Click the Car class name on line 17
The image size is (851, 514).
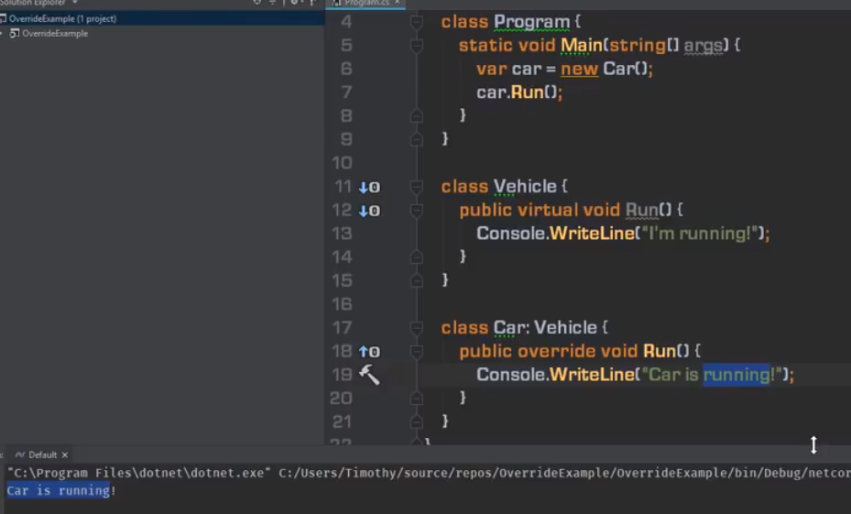pos(509,328)
